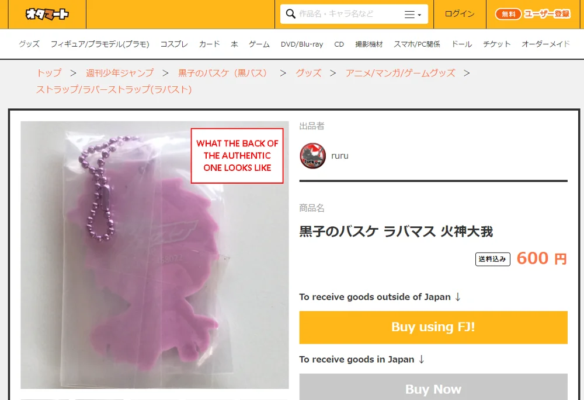The width and height of the screenshot is (584, 400).
Task: Open the カード category
Action: point(209,44)
